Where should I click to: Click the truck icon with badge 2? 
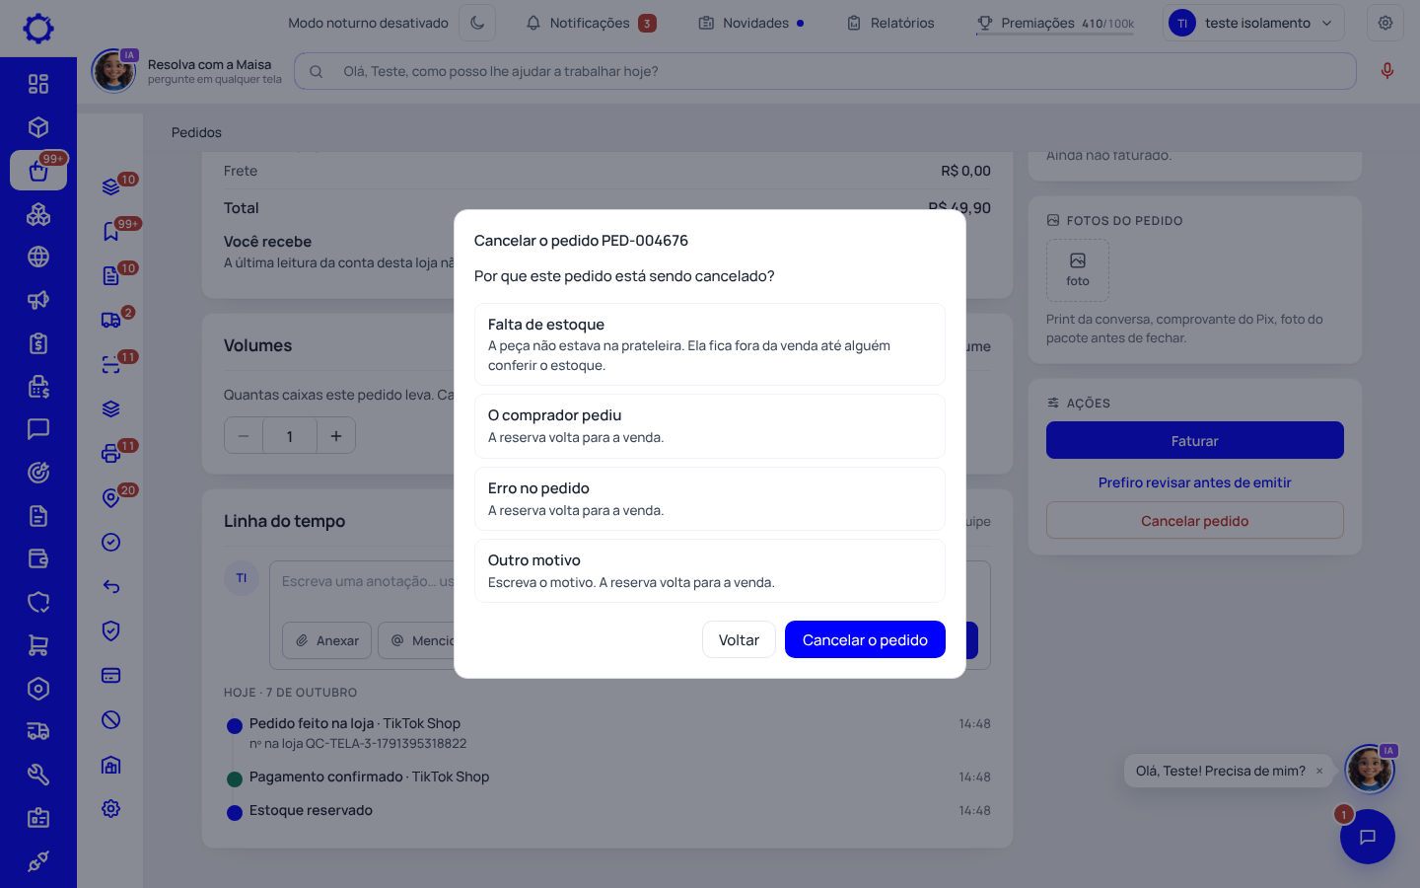(111, 321)
